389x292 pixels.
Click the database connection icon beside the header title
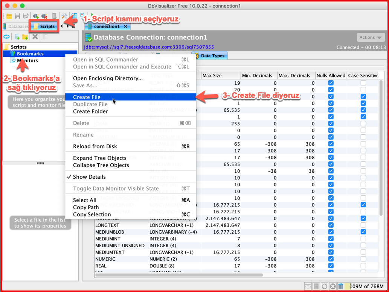click(88, 37)
